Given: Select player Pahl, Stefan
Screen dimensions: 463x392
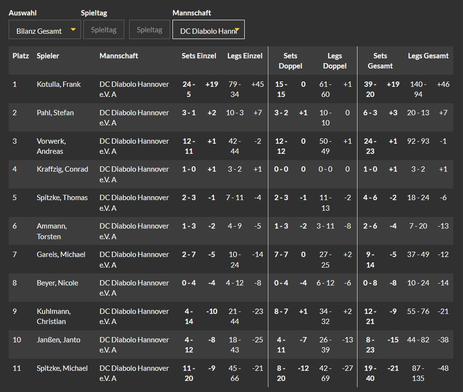Looking at the screenshot, I should click(x=55, y=112).
